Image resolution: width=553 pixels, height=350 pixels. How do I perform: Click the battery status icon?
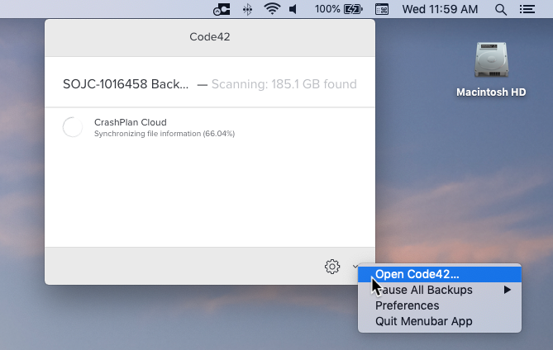tap(353, 9)
